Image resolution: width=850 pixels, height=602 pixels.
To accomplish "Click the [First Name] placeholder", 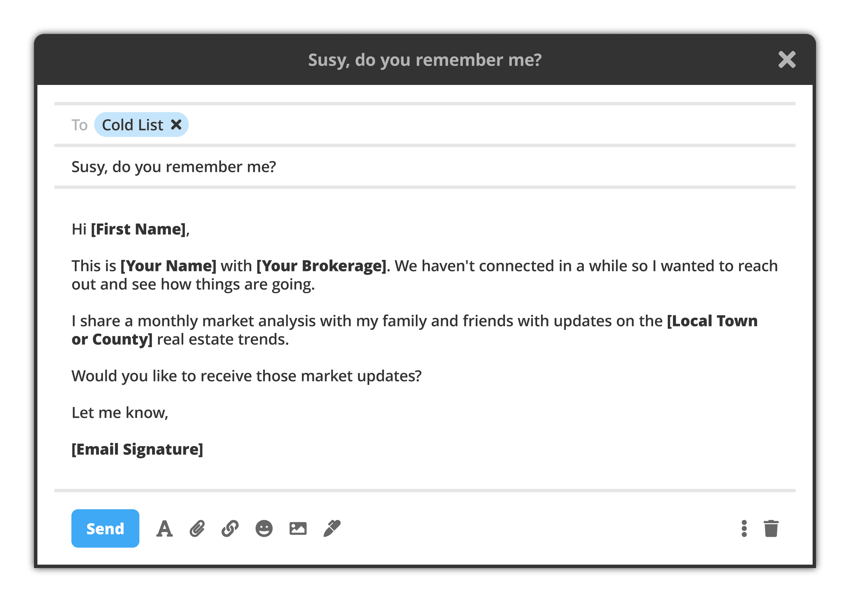I will pos(138,229).
